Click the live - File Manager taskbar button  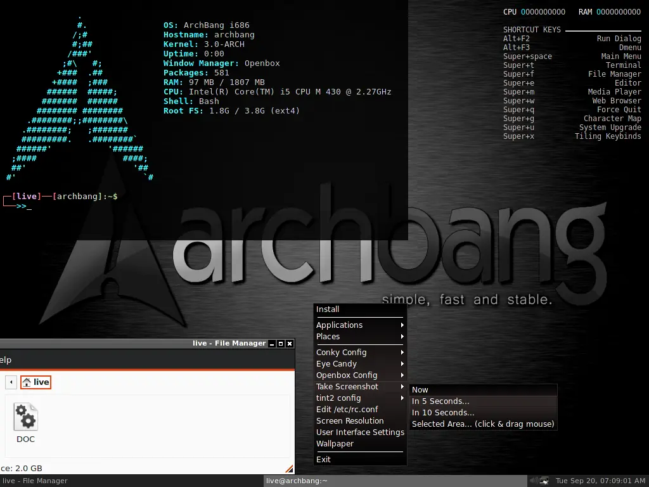[x=131, y=481]
